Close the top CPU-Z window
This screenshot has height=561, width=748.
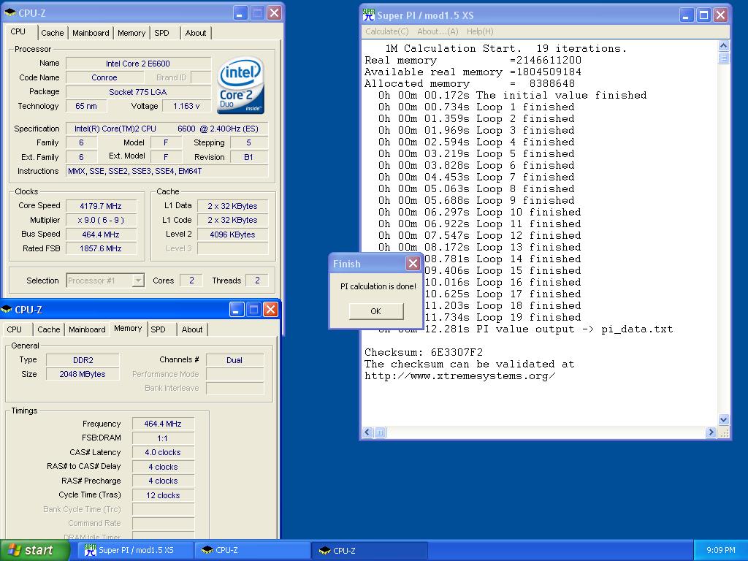(x=275, y=13)
